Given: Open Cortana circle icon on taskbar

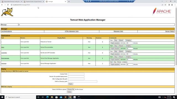Looking at the screenshot, I should pyautogui.click(x=38, y=97).
